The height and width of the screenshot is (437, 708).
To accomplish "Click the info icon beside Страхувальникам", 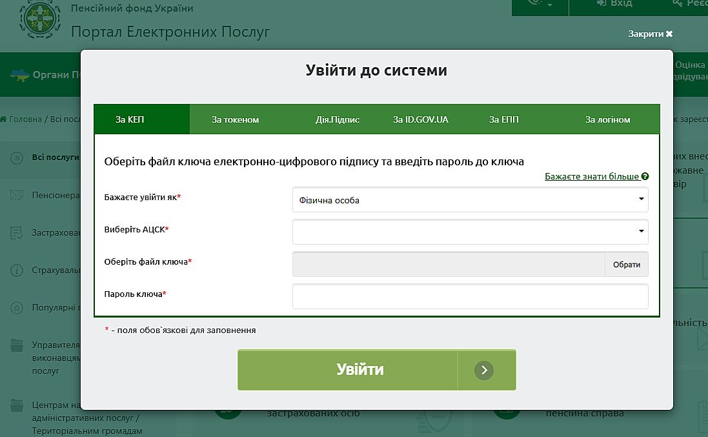I will tap(17, 270).
